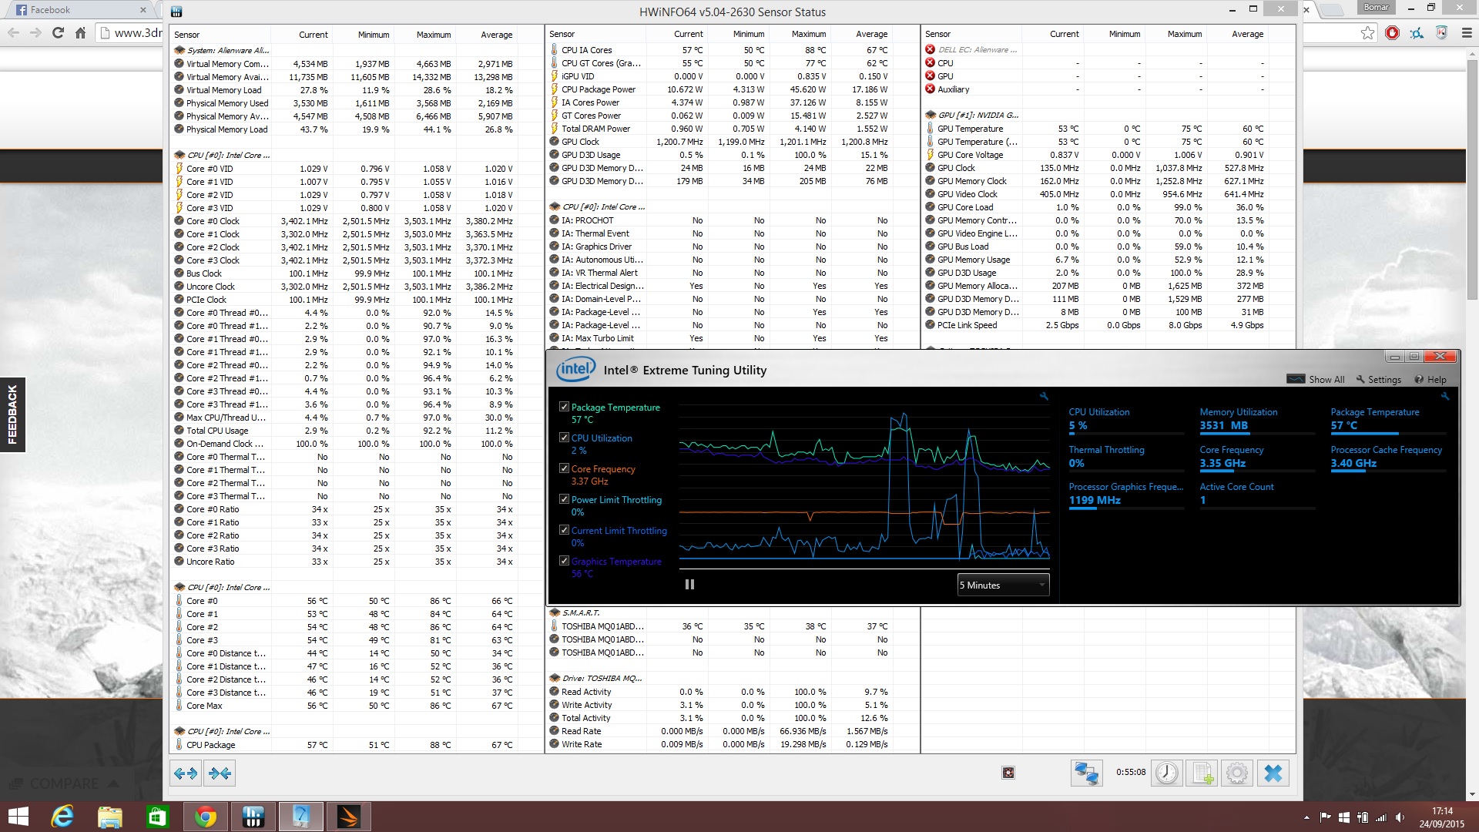1479x832 pixels.
Task: Click the GPU [#1]: NVIDIA sensor group header
Action: tap(977, 115)
